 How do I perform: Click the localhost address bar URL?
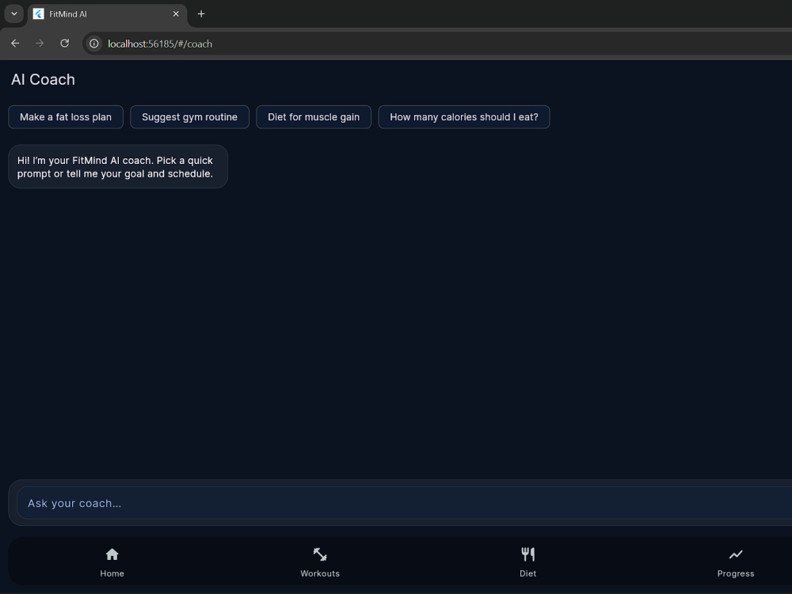(x=160, y=44)
